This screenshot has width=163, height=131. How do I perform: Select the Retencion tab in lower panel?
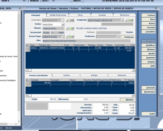coord(122,75)
